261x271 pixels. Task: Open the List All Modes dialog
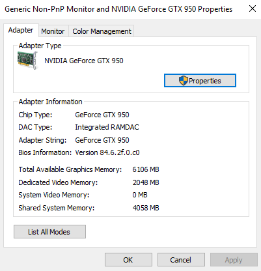coord(49,232)
